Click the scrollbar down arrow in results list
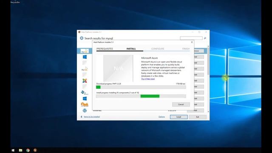 coord(208,111)
